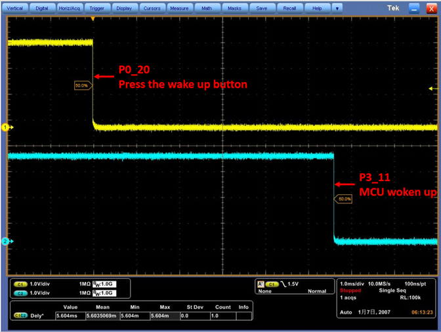The image size is (441, 332).
Task: Click the 1.0ms/div timebase readout
Action: point(352,284)
